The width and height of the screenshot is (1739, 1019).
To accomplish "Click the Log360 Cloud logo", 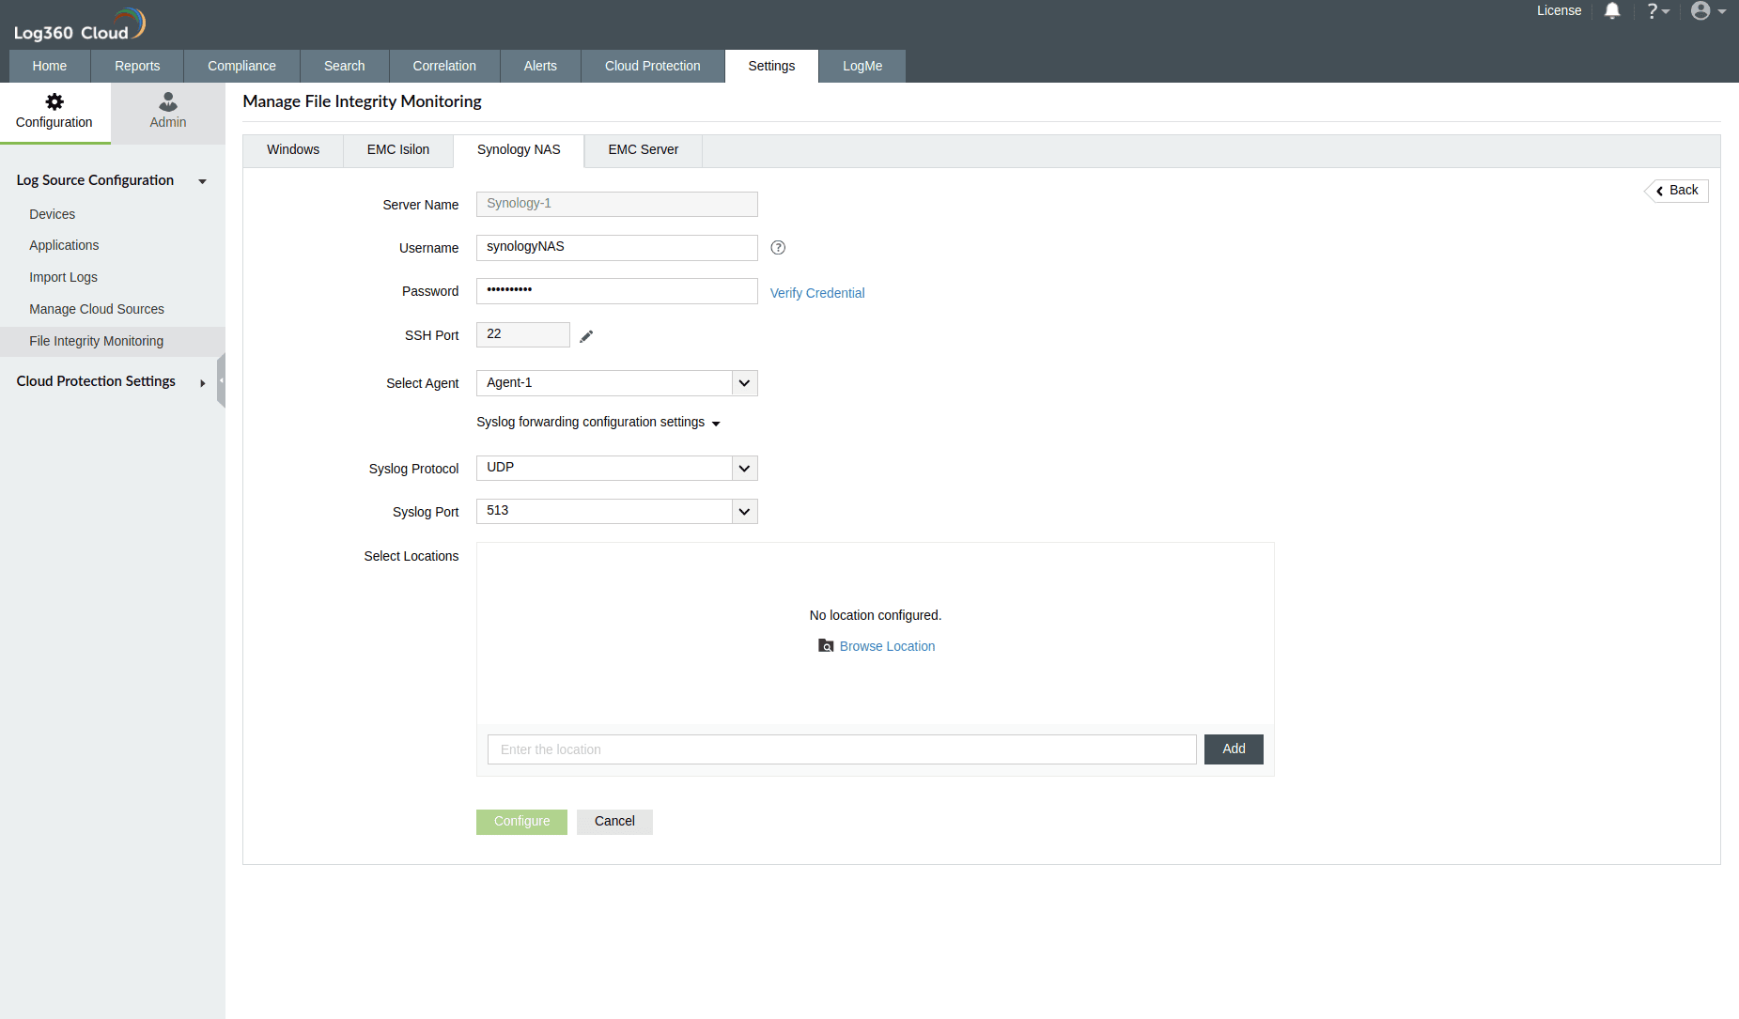I will click(x=79, y=23).
